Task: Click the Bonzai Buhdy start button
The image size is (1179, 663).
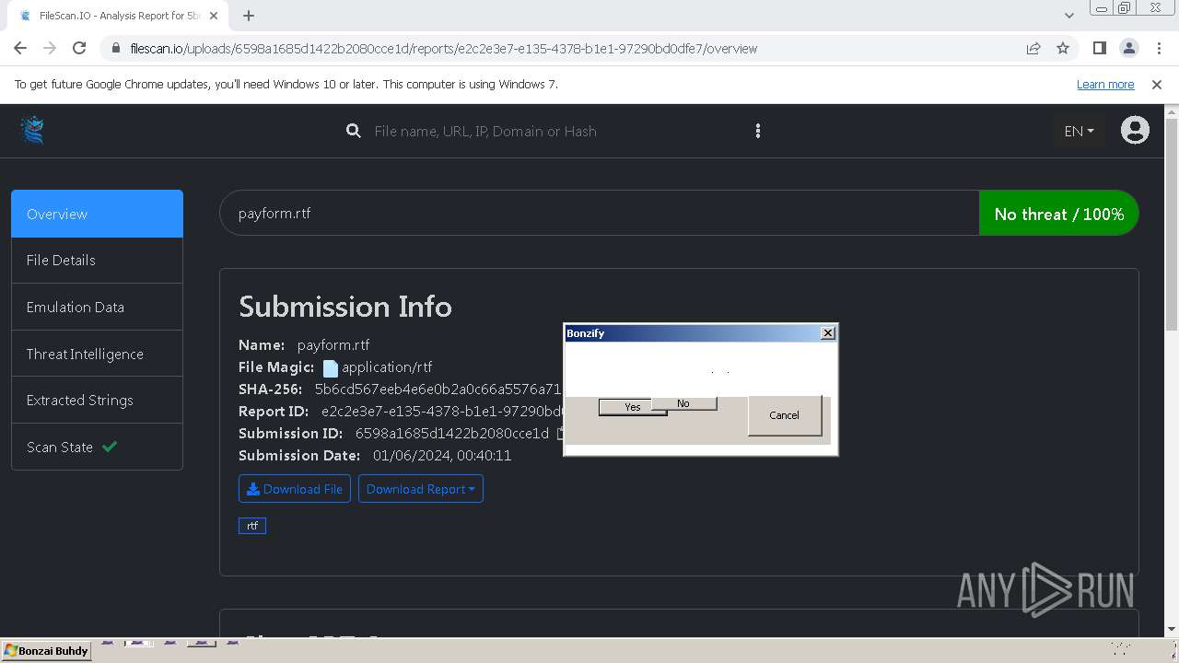Action: pos(46,651)
